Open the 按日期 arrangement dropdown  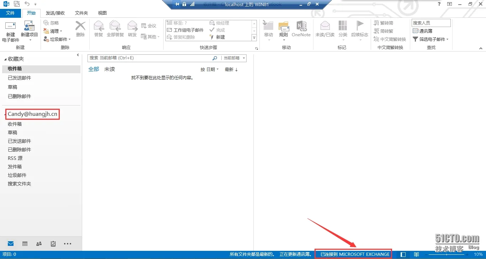(x=210, y=70)
